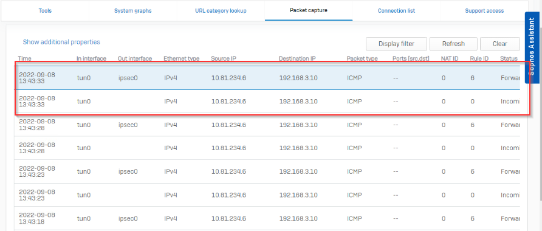
Task: Open URL category lookup tab
Action: point(221,11)
